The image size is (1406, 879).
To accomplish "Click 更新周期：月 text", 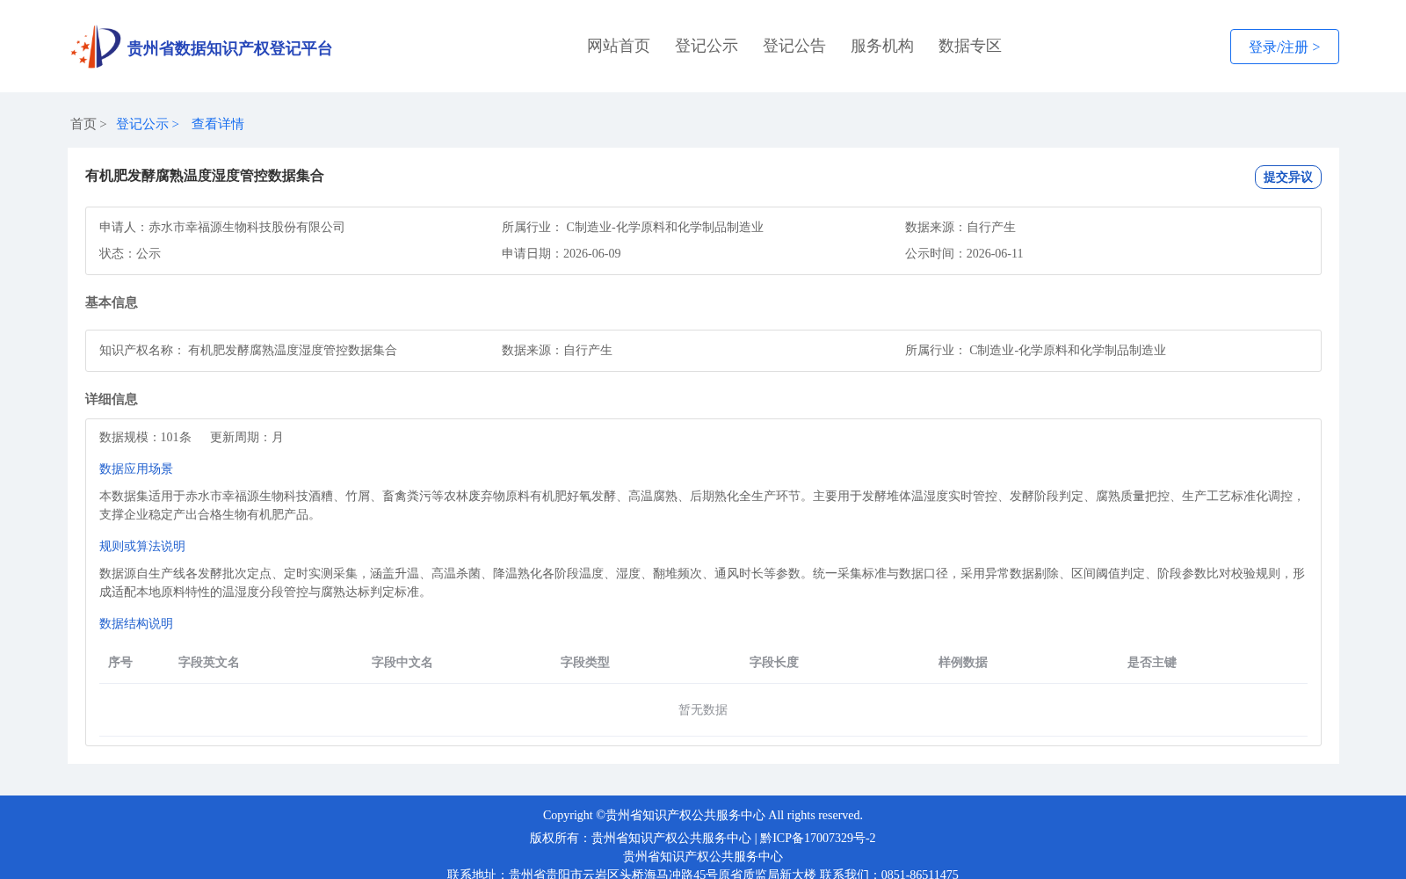I will coord(247,437).
